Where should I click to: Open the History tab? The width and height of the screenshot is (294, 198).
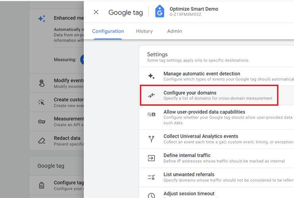click(x=144, y=31)
